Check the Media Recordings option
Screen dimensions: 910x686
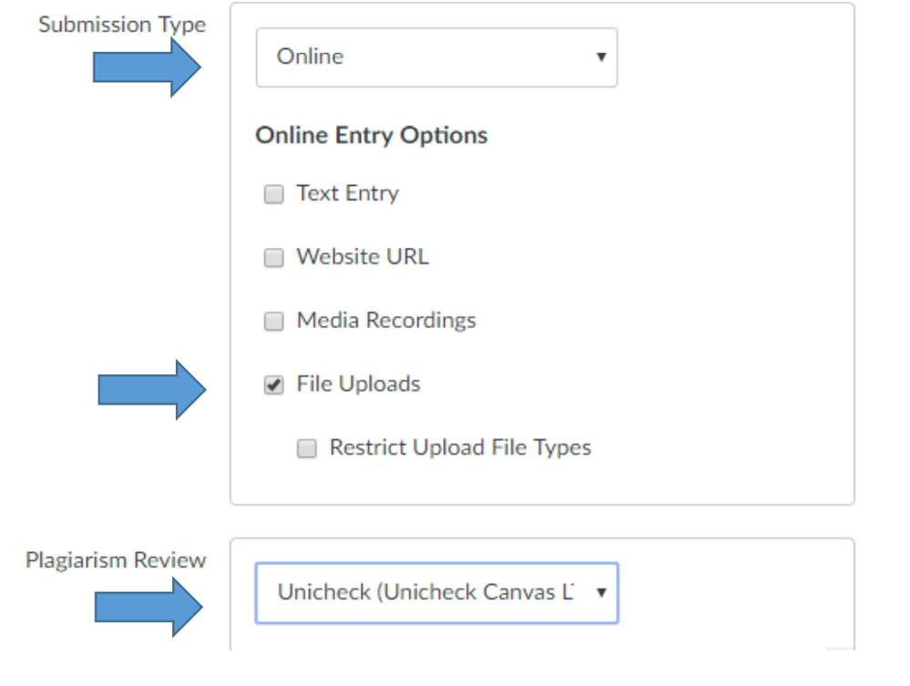[273, 321]
